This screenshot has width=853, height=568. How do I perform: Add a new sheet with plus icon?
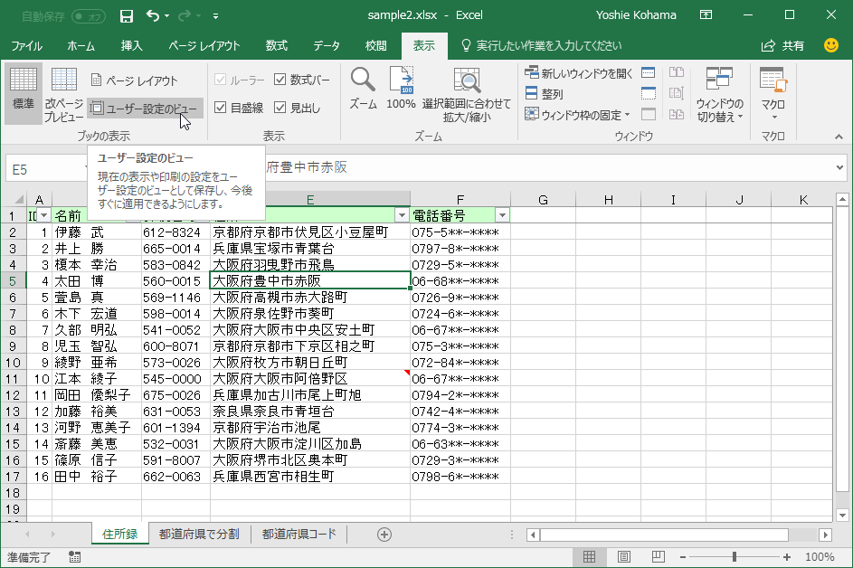pos(384,535)
